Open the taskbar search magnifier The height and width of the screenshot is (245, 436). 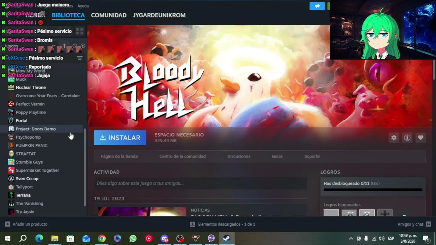[23, 239]
